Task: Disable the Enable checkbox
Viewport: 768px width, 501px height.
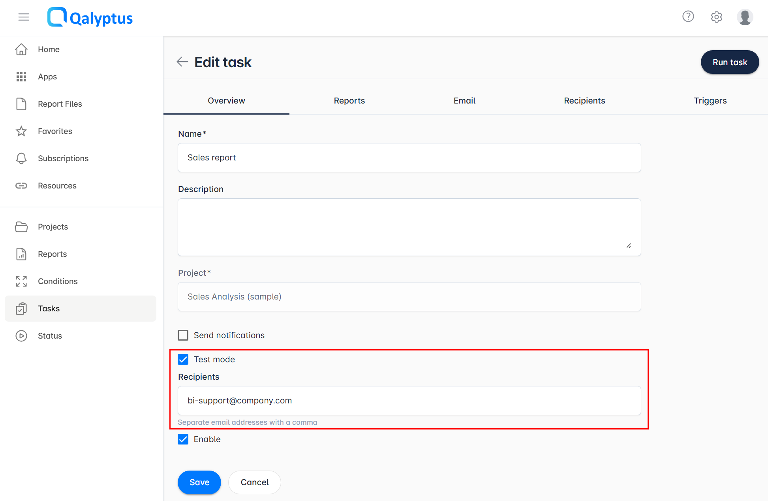Action: point(183,439)
